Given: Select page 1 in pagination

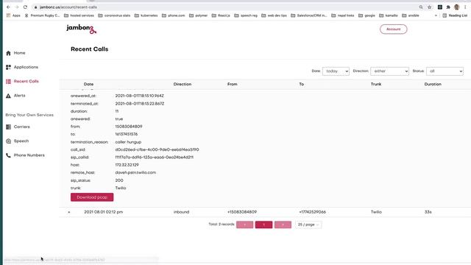Looking at the screenshot, I should pyautogui.click(x=263, y=225).
